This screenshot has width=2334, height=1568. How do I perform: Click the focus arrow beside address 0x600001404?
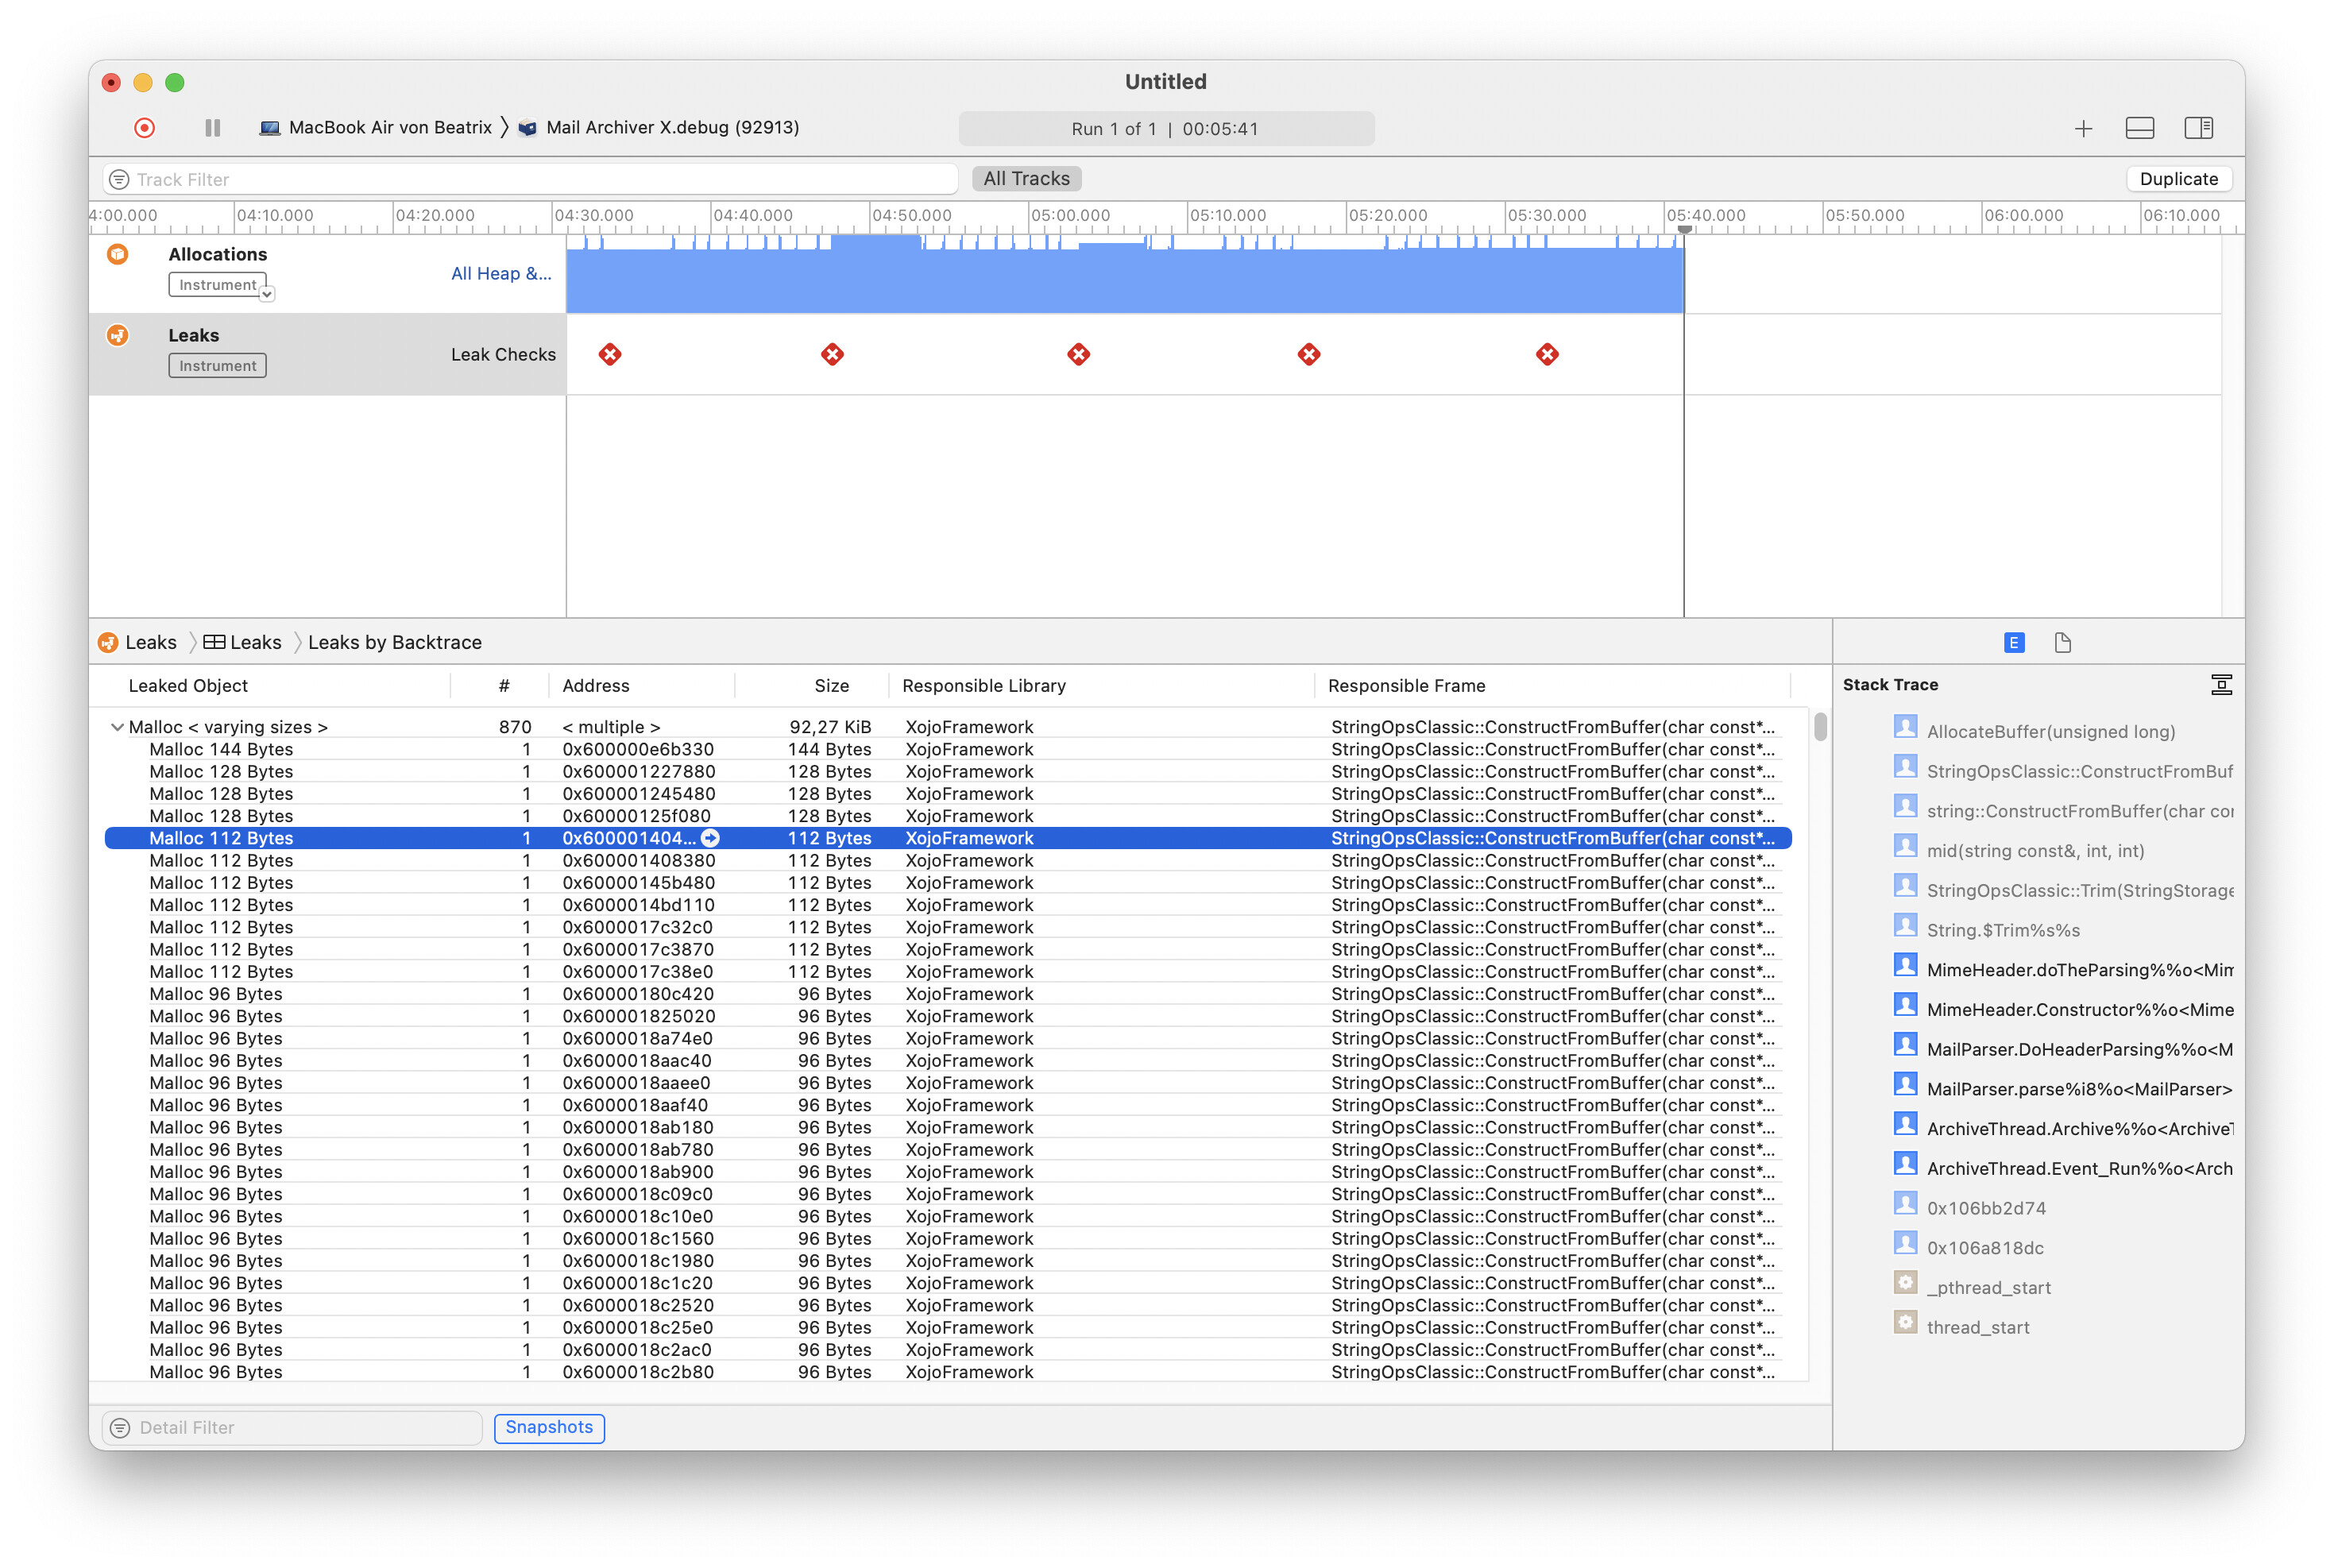tap(710, 838)
